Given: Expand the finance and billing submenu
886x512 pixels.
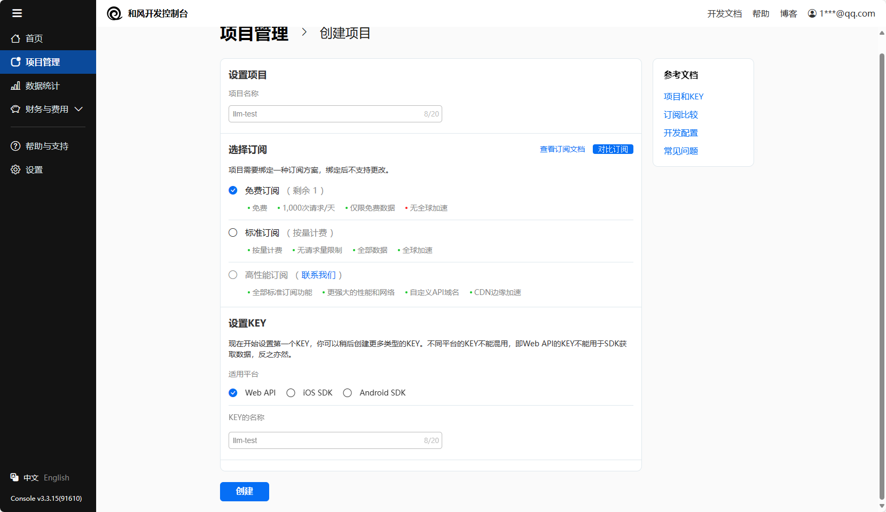Looking at the screenshot, I should point(79,109).
